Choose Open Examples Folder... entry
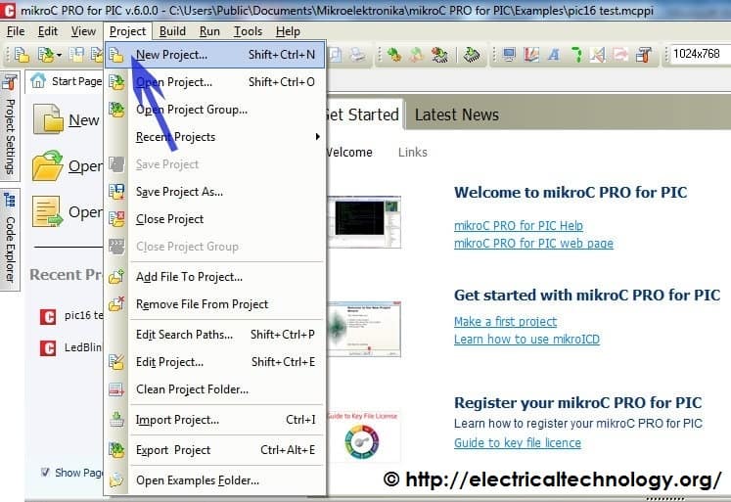This screenshot has height=502, width=731. pos(215,480)
